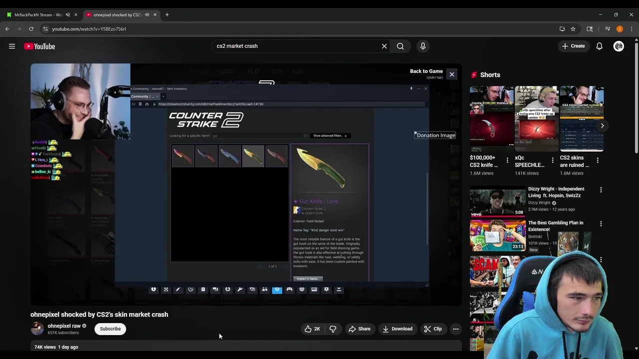639x359 pixels.
Task: Open the Create dropdown
Action: point(573,46)
